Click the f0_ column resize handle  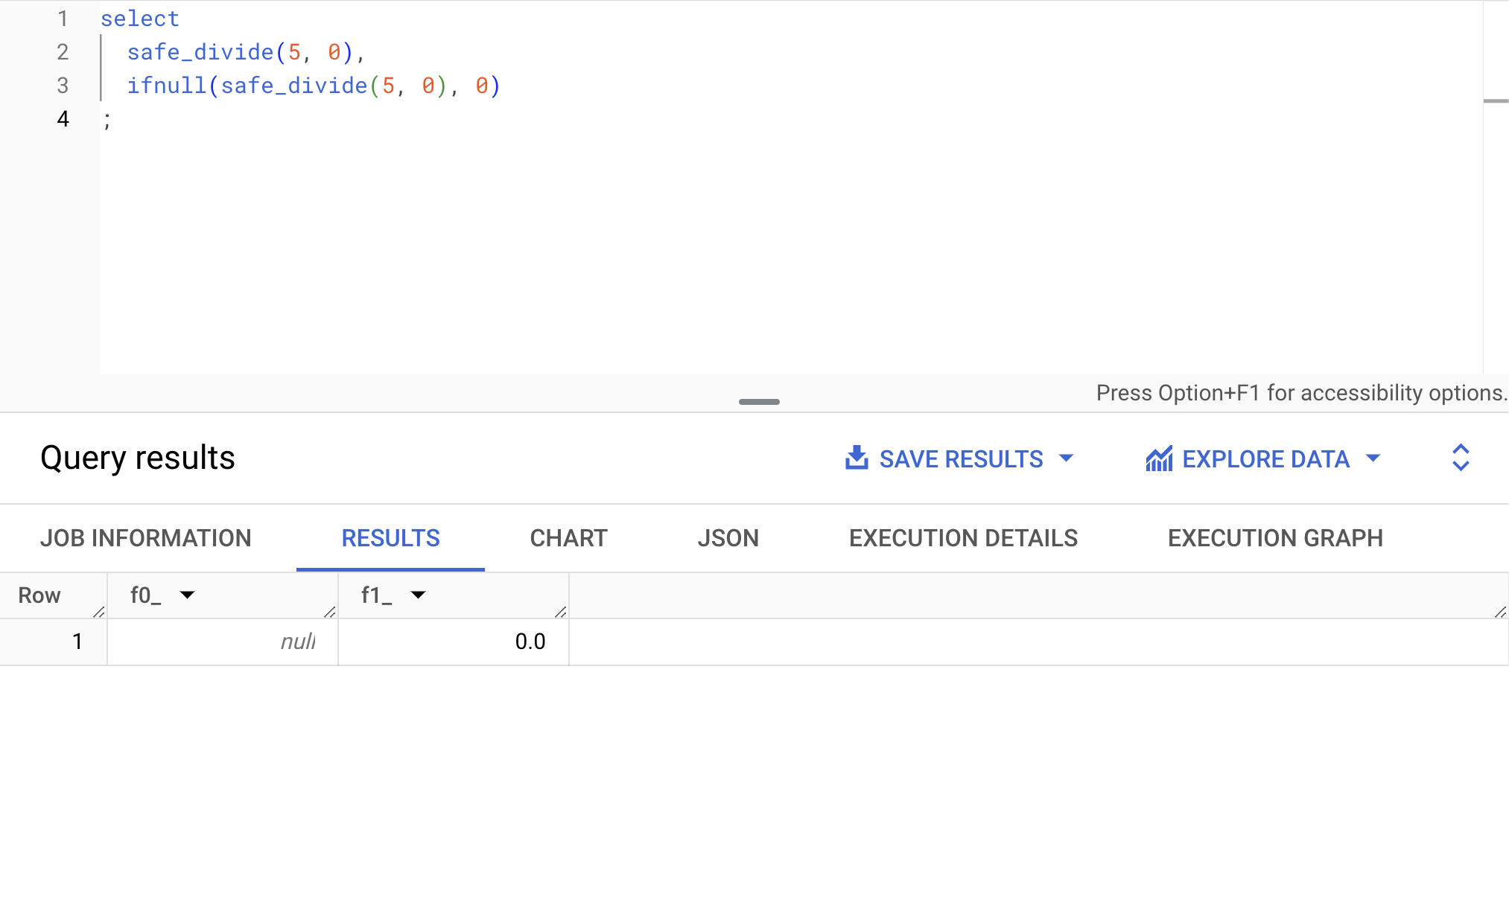tap(330, 612)
